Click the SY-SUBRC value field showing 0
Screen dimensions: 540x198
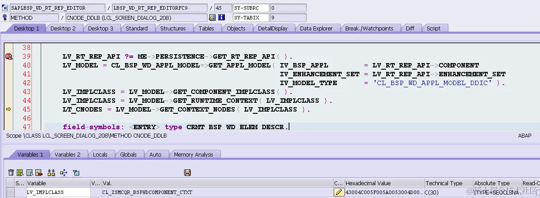(x=288, y=8)
